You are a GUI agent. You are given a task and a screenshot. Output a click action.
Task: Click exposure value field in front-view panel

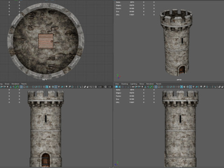(x=100, y=87)
